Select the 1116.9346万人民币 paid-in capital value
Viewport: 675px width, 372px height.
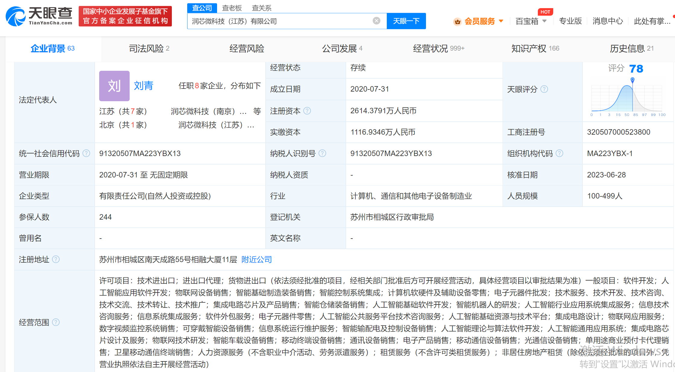[383, 132]
